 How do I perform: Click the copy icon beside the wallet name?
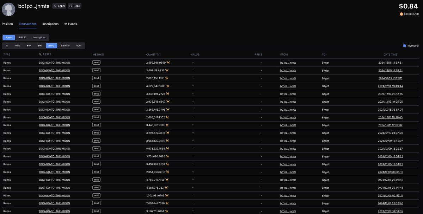[70, 6]
